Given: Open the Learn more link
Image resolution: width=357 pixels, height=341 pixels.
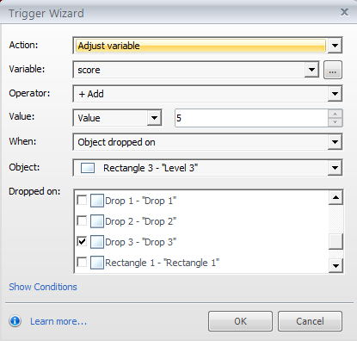Looking at the screenshot, I should click(x=58, y=321).
